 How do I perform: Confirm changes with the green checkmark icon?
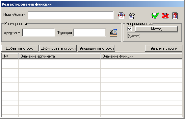155,15
